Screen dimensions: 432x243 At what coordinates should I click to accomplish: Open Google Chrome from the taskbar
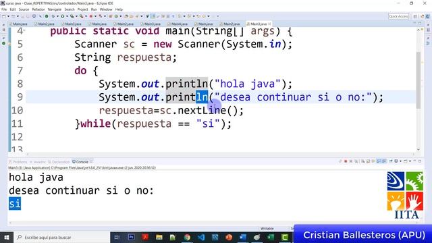tap(187, 237)
